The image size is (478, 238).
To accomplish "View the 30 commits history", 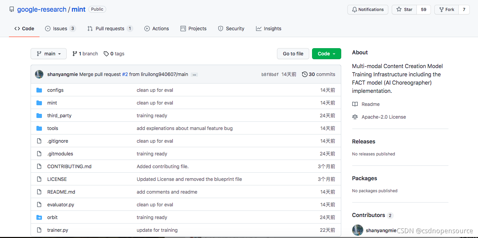I will [x=319, y=74].
